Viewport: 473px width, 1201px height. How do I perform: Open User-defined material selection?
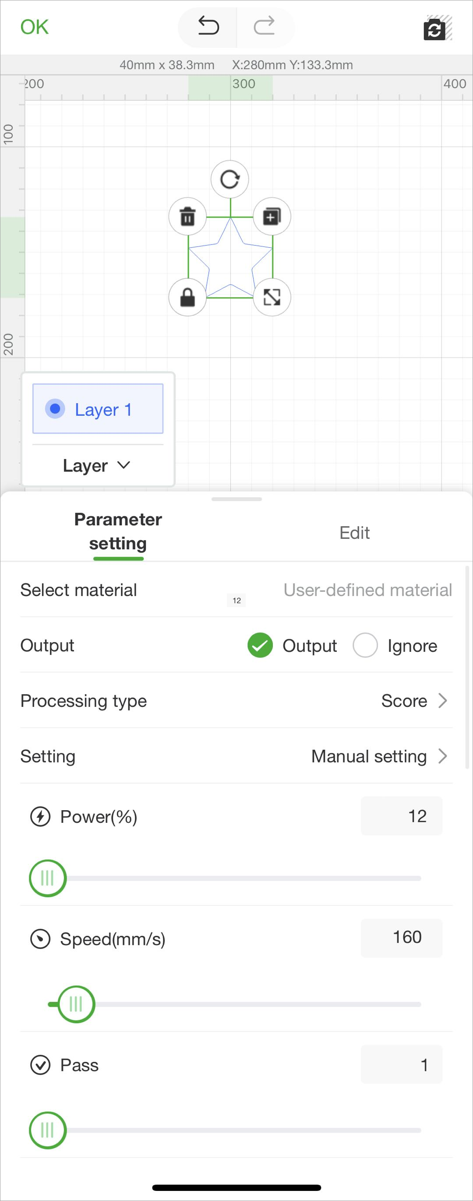click(367, 590)
